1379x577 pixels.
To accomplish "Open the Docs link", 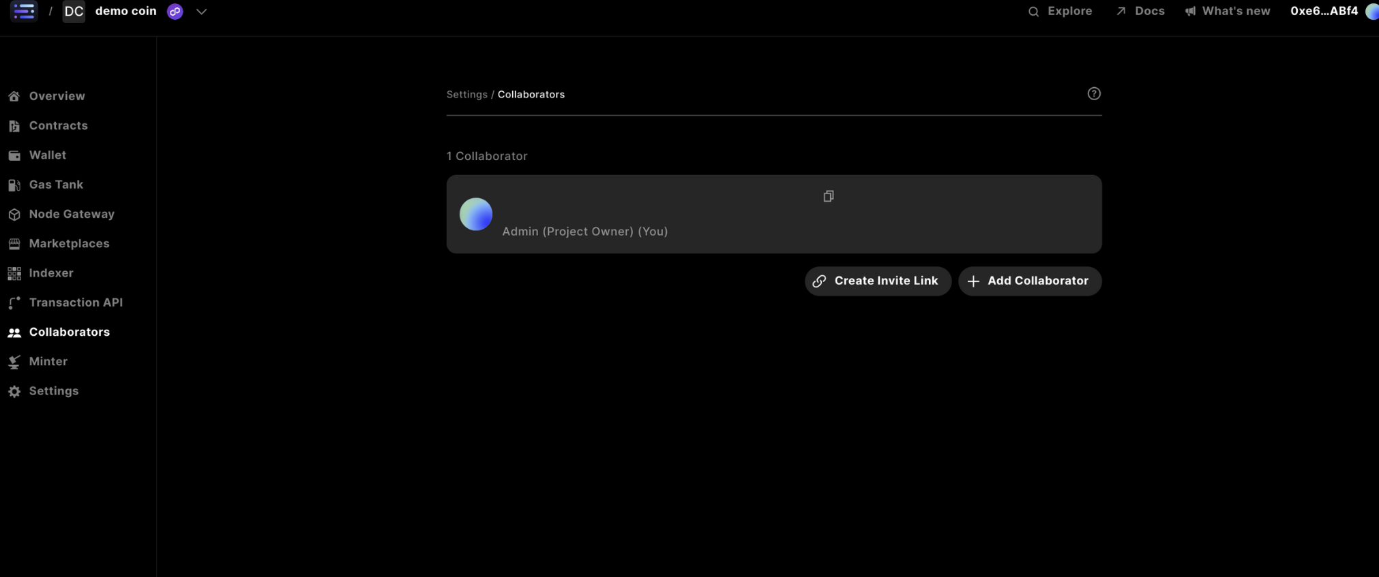I will pyautogui.click(x=1140, y=12).
